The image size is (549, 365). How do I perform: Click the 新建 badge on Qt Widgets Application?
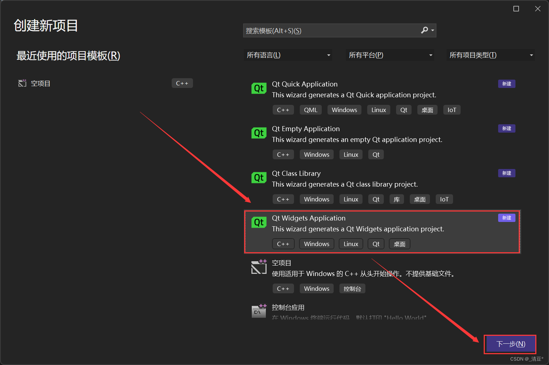(x=507, y=218)
